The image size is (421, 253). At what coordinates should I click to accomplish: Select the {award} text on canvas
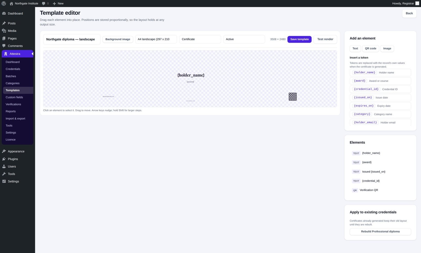[190, 82]
